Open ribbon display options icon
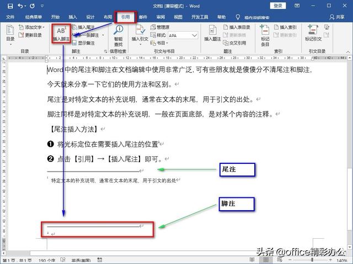This screenshot has height=264, width=353. [297, 5]
